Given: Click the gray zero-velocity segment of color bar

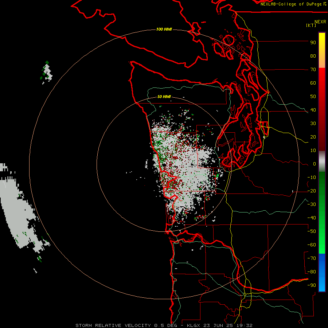Looking at the screenshot, I should [x=322, y=161].
